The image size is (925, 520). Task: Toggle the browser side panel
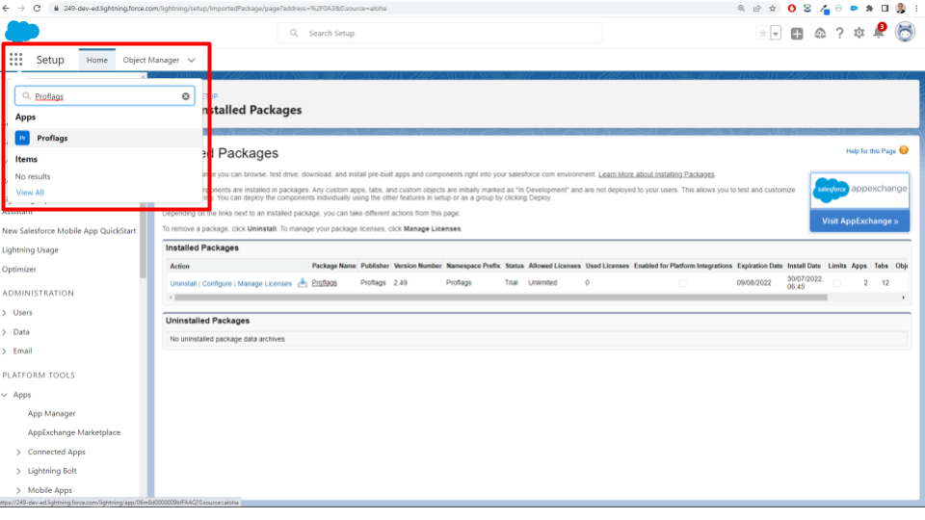pos(885,9)
